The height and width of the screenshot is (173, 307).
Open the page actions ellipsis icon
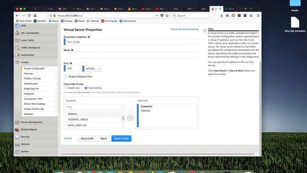[157, 15]
